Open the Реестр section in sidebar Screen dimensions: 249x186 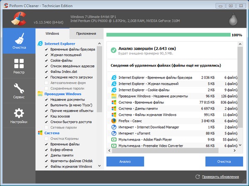pyautogui.click(x=19, y=66)
